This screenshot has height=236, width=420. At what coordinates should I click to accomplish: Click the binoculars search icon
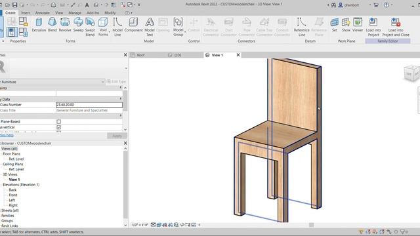point(333,5)
